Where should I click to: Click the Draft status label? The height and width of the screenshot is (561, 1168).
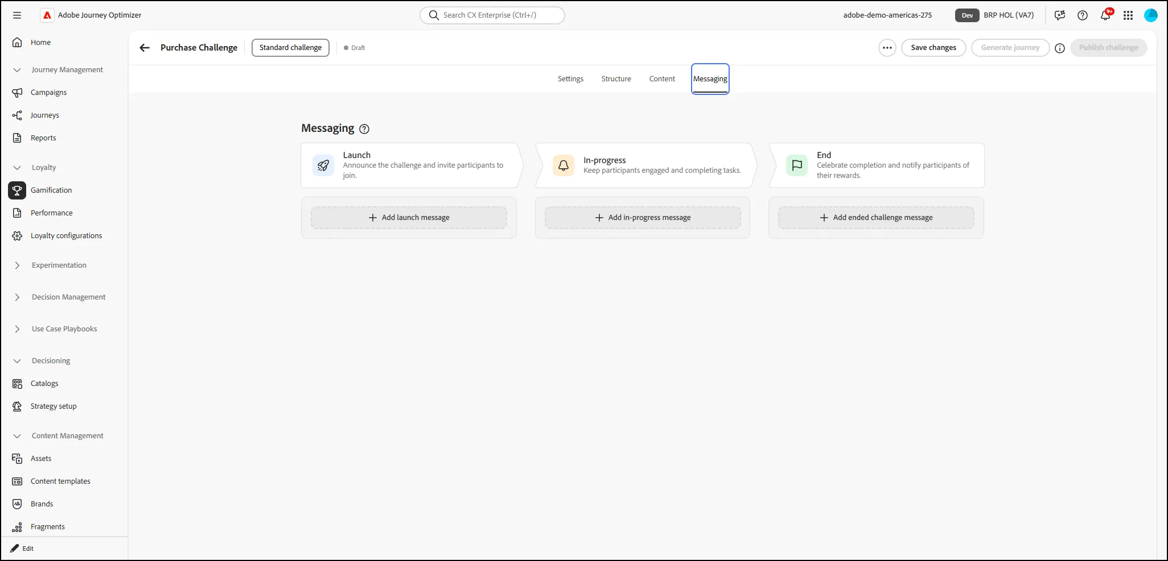pos(355,48)
